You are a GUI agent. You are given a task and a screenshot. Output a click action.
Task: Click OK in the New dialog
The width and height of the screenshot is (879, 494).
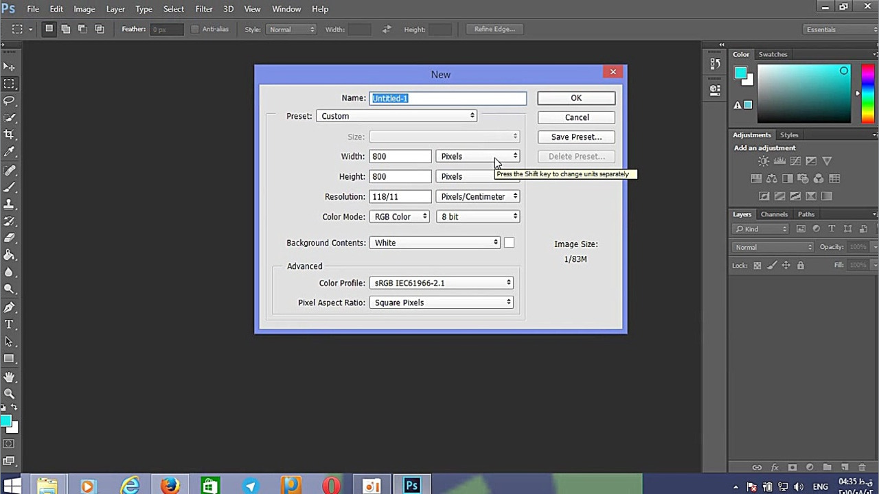point(576,98)
